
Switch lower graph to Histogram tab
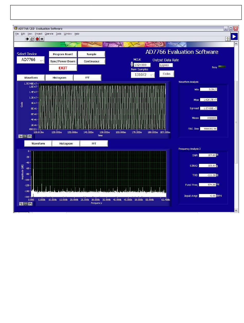[66, 144]
